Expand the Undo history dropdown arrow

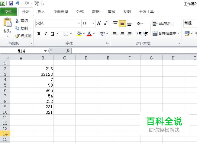tap(22, 3)
